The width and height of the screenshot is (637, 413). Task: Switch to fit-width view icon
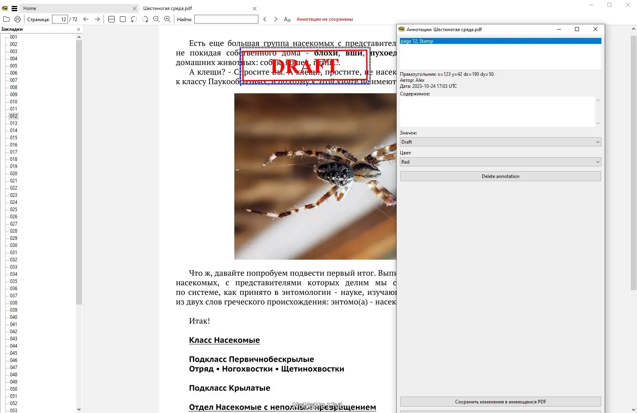112,19
